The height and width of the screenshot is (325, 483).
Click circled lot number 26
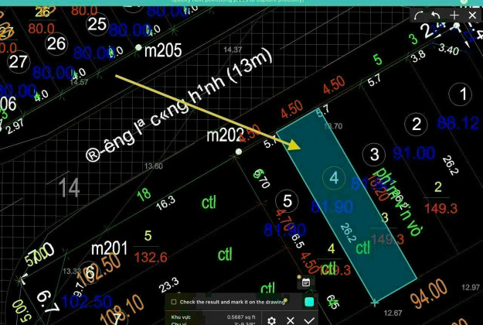pyautogui.click(x=56, y=43)
